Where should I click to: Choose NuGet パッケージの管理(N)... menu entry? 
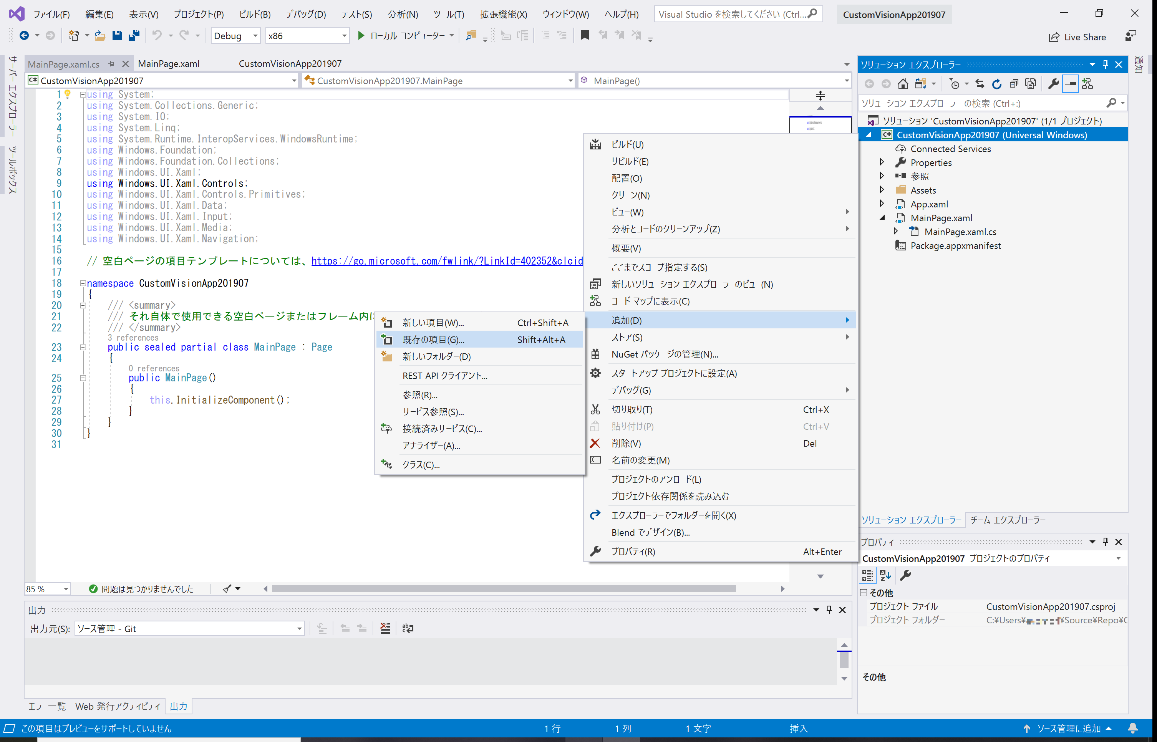pos(664,354)
